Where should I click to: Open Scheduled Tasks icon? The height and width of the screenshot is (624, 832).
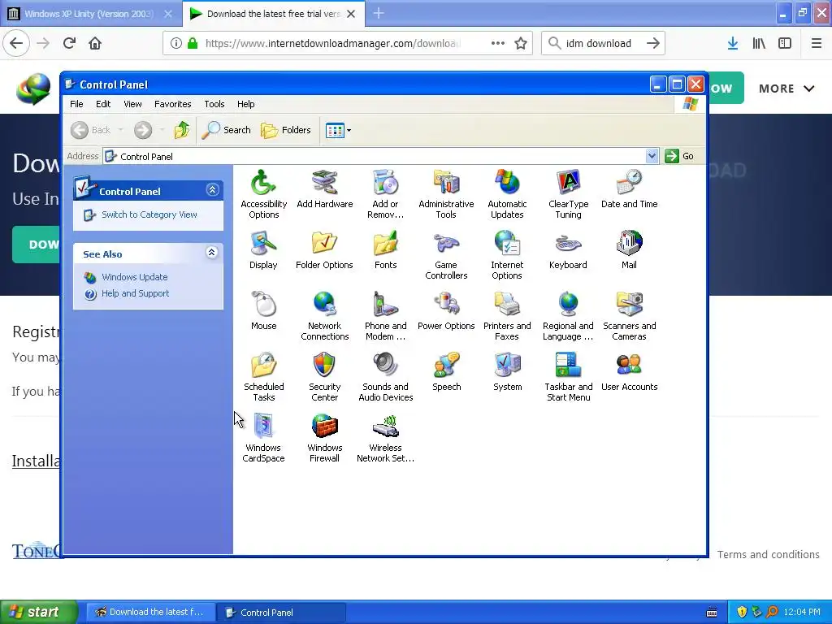click(x=263, y=377)
